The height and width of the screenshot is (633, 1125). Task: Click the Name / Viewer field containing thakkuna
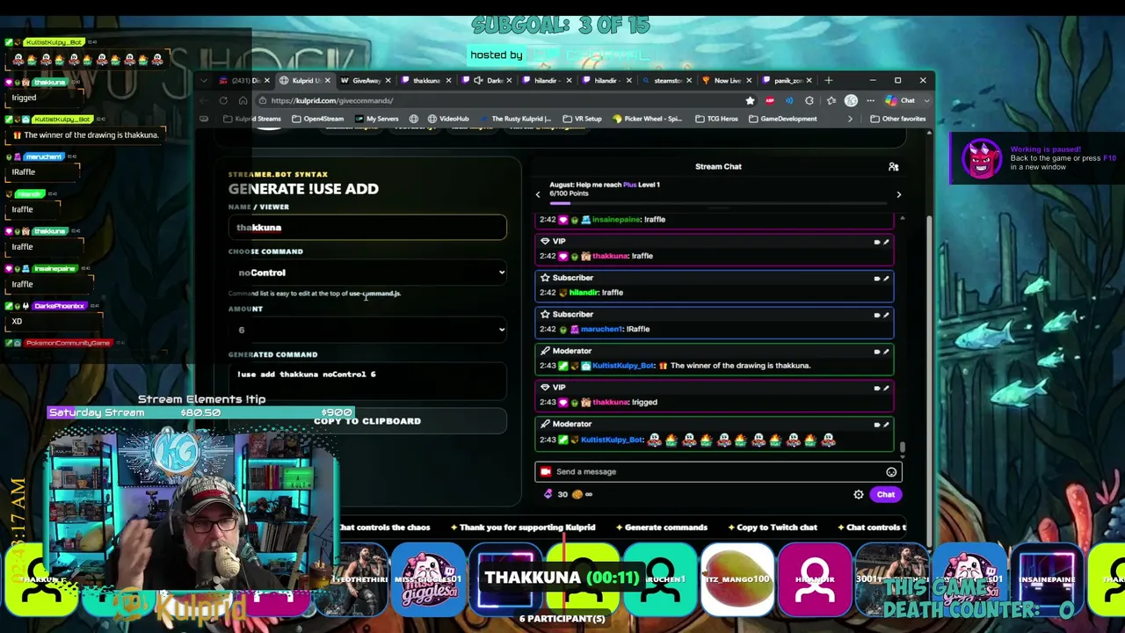point(367,228)
